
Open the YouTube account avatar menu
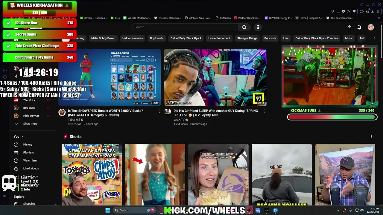371,27
